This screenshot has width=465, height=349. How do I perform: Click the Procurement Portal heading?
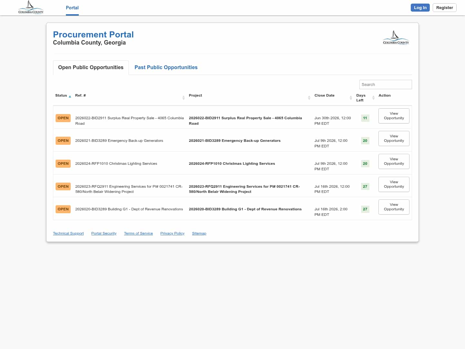tap(93, 35)
